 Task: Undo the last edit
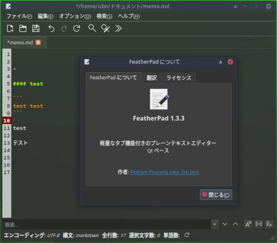(51, 29)
